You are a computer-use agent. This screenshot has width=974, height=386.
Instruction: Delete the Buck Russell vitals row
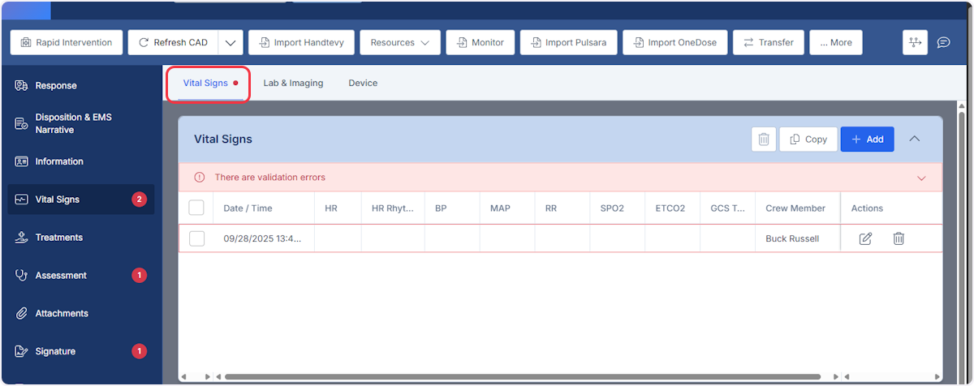pyautogui.click(x=899, y=238)
